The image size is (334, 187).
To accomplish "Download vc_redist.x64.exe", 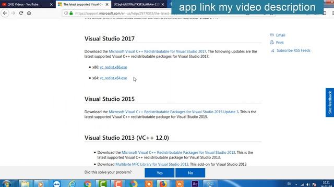I will click(x=113, y=78).
